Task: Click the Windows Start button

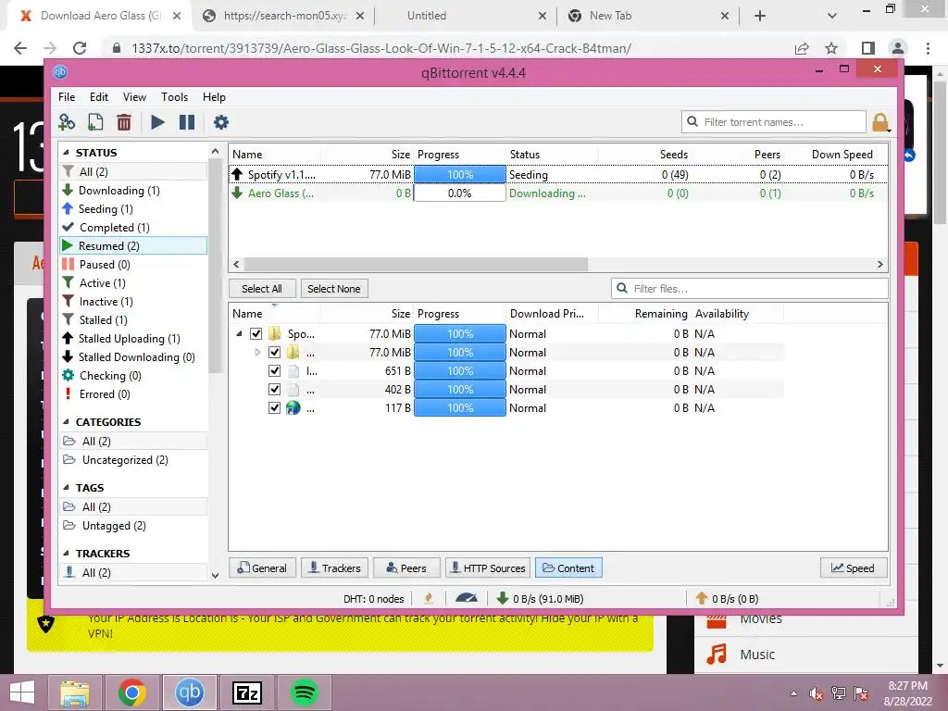Action: tap(22, 692)
